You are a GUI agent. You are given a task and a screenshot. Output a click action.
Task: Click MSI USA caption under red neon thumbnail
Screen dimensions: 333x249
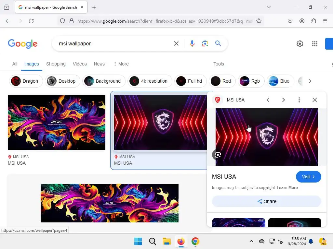click(x=123, y=163)
